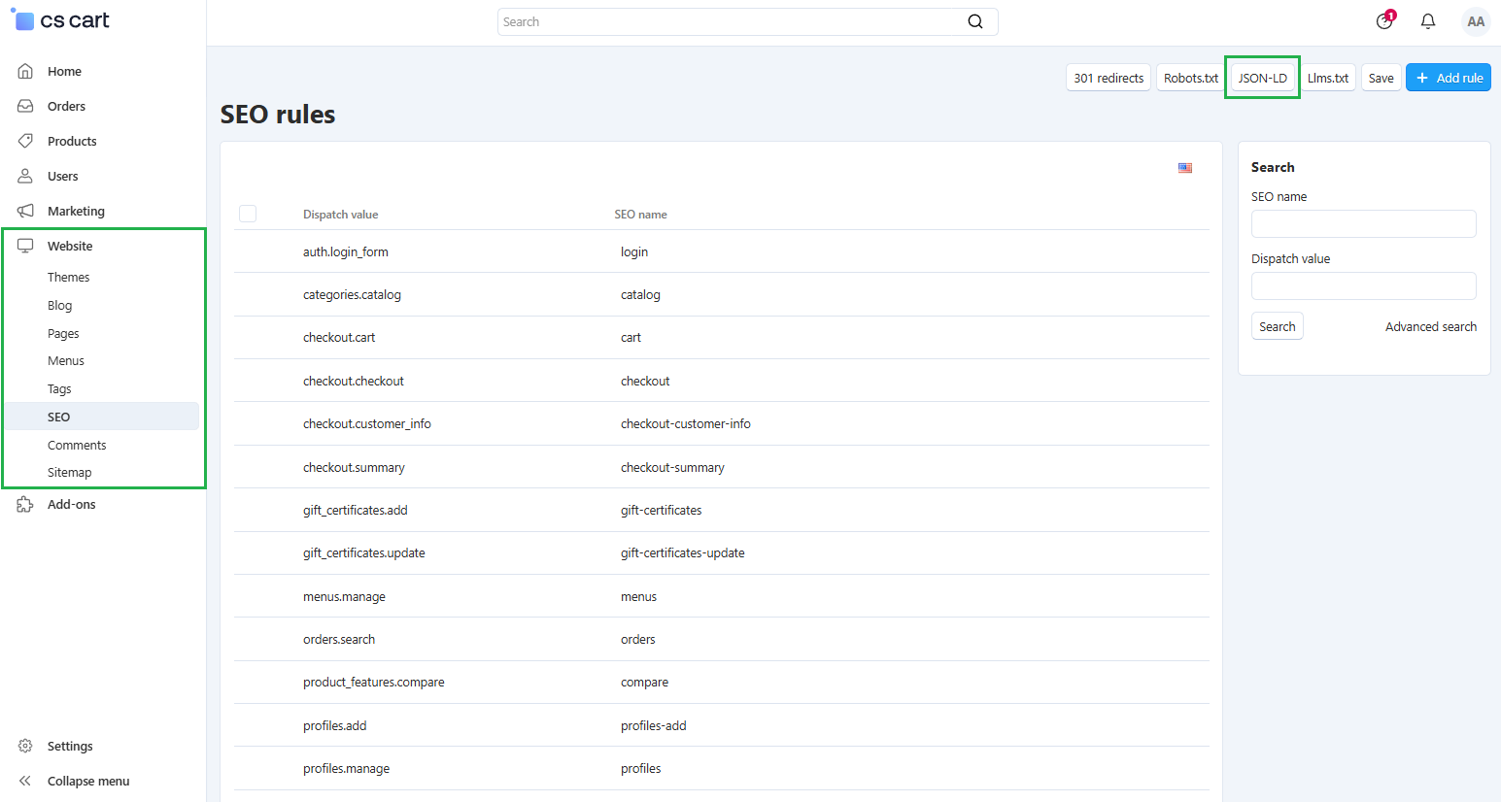Click the Home icon in sidebar
This screenshot has width=1501, height=802.
click(25, 71)
